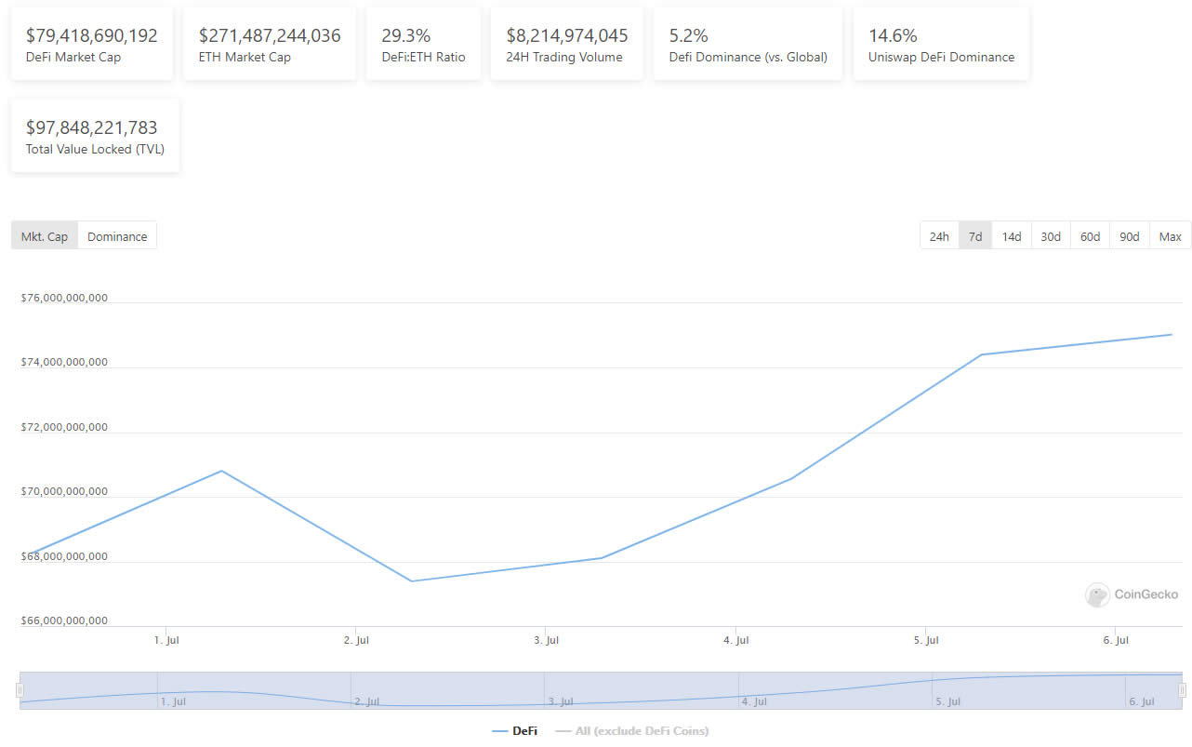The height and width of the screenshot is (747, 1192).
Task: Select the 7d time range
Action: 975,236
